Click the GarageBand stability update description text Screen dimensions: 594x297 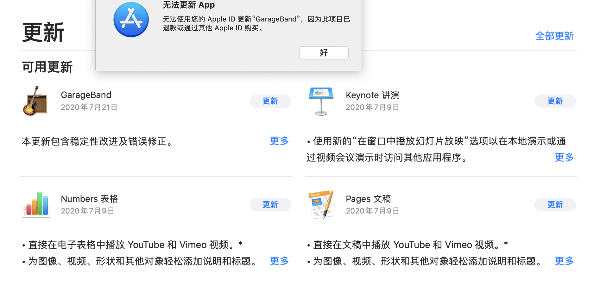point(98,141)
